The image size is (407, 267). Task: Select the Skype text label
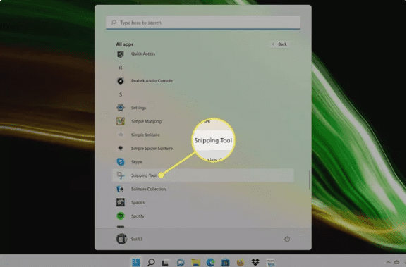click(x=137, y=162)
